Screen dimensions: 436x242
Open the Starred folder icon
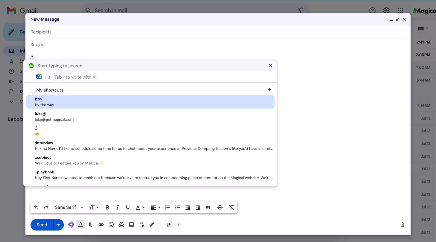pos(11,61)
